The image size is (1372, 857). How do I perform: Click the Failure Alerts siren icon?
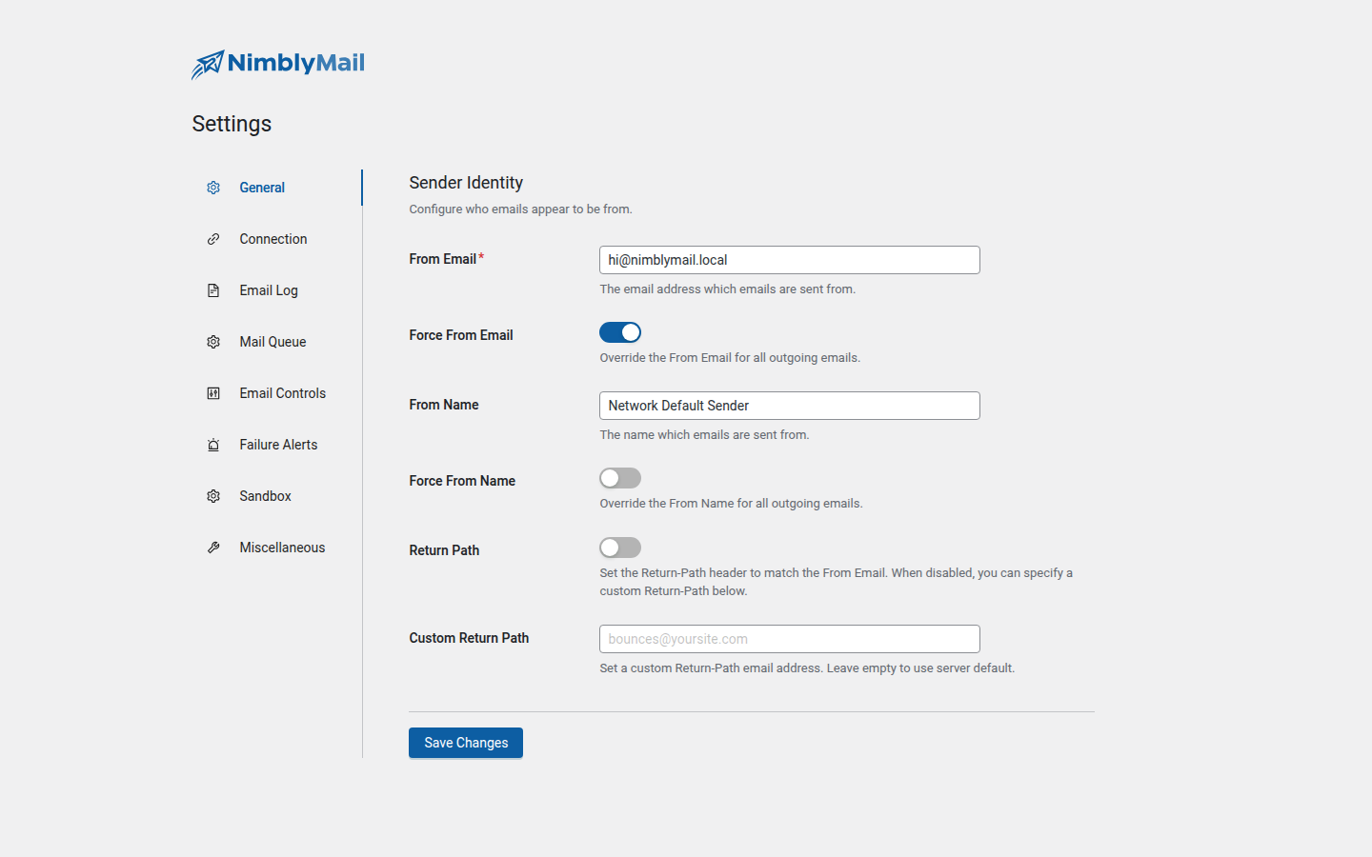pos(213,445)
